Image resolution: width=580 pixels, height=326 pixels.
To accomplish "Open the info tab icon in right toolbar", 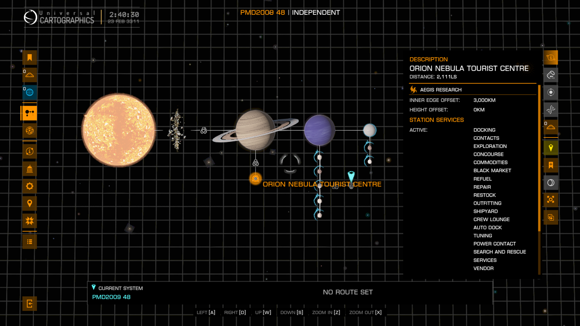I will [x=551, y=58].
